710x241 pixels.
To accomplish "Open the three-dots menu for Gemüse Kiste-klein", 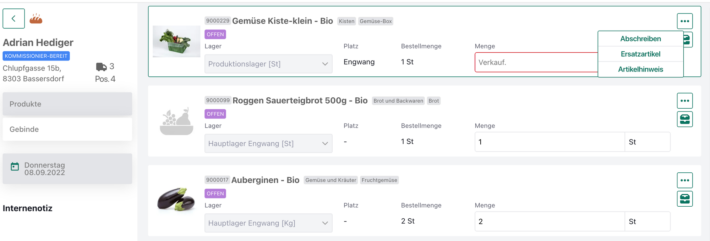I will [684, 21].
